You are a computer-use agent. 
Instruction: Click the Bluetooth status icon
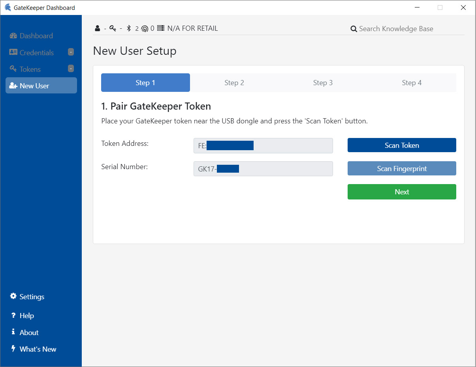(128, 28)
